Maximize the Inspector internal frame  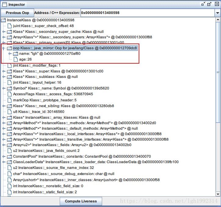pos(209,4)
